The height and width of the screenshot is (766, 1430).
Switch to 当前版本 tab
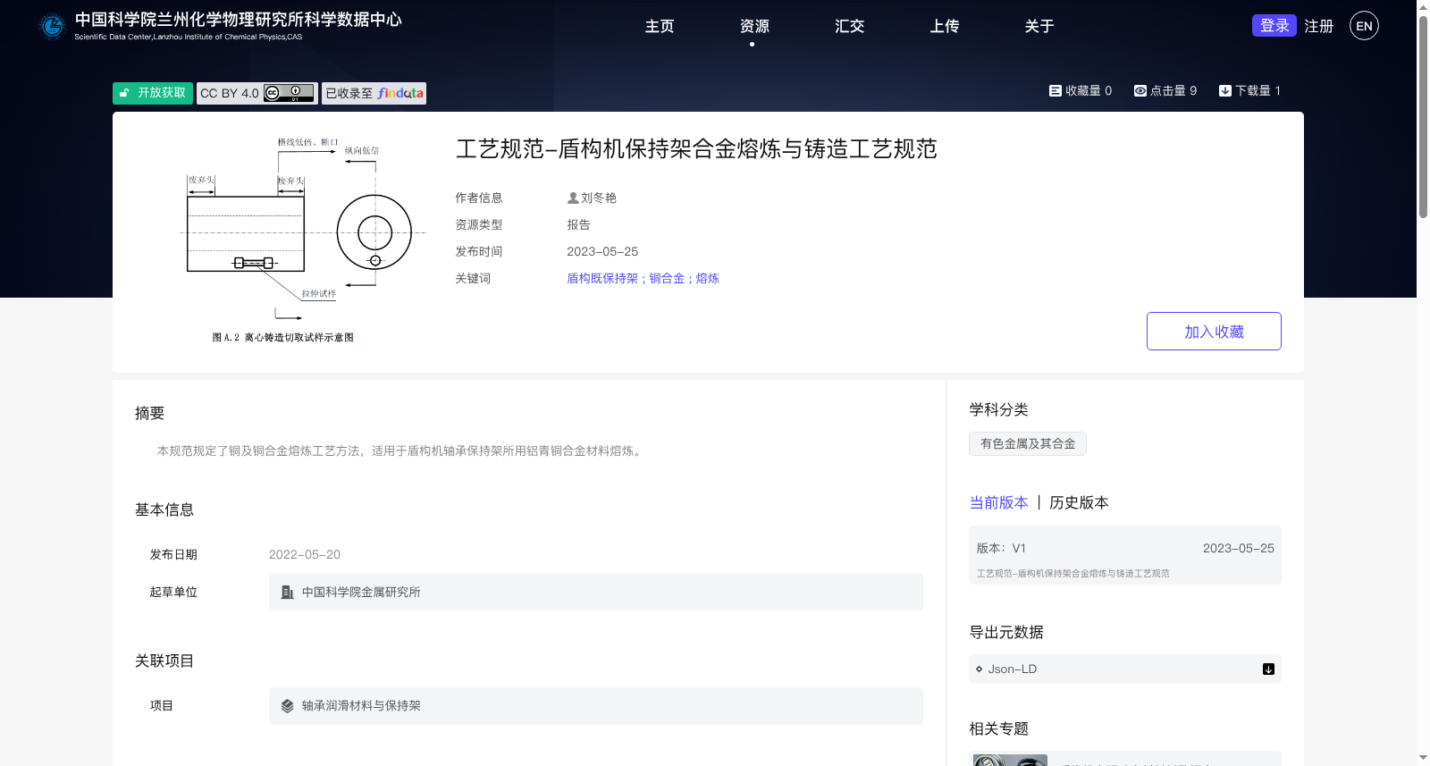click(999, 502)
